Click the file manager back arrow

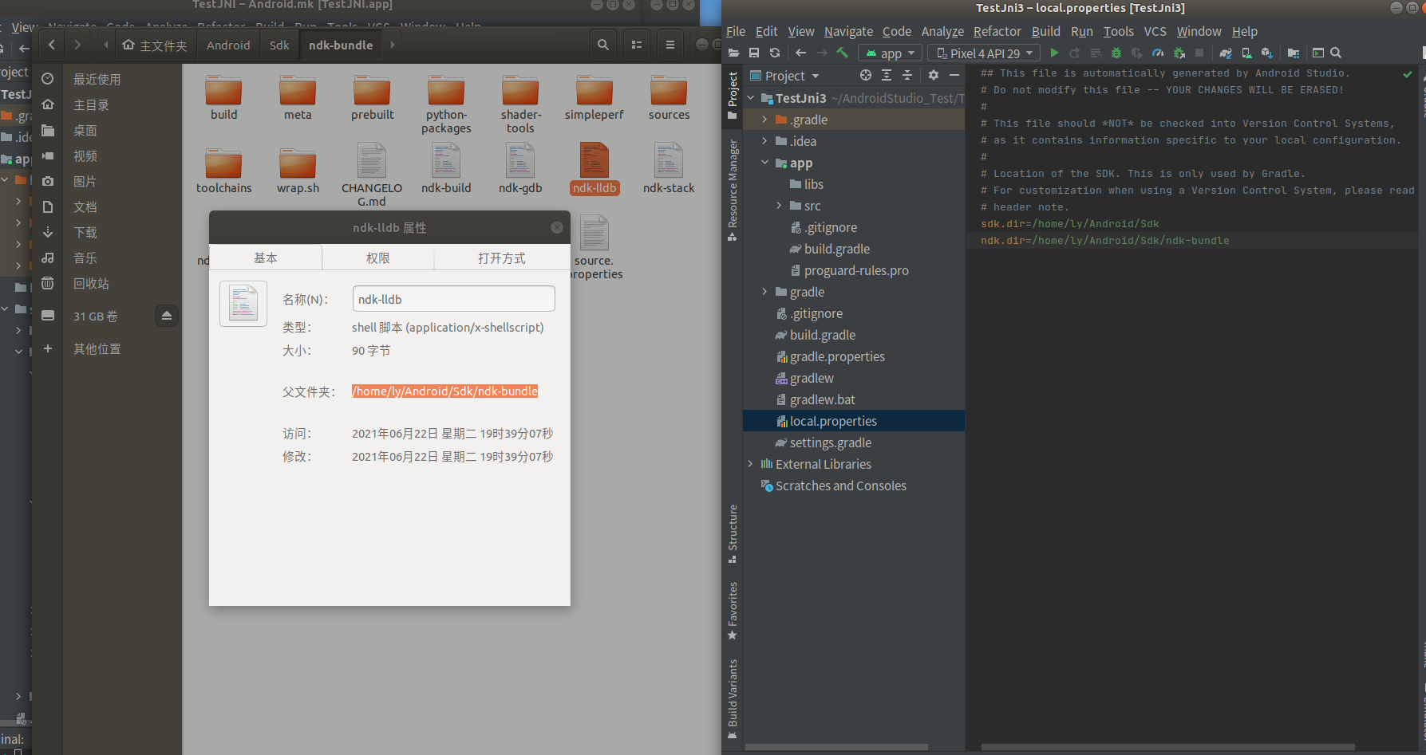tap(52, 45)
